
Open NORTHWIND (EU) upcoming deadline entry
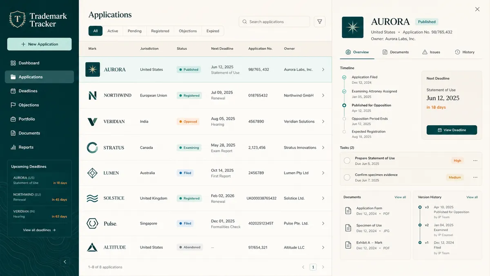[x=40, y=197]
